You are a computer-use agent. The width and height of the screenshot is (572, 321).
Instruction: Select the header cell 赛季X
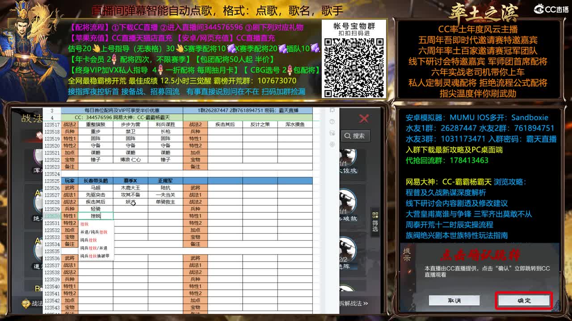tap(130, 181)
